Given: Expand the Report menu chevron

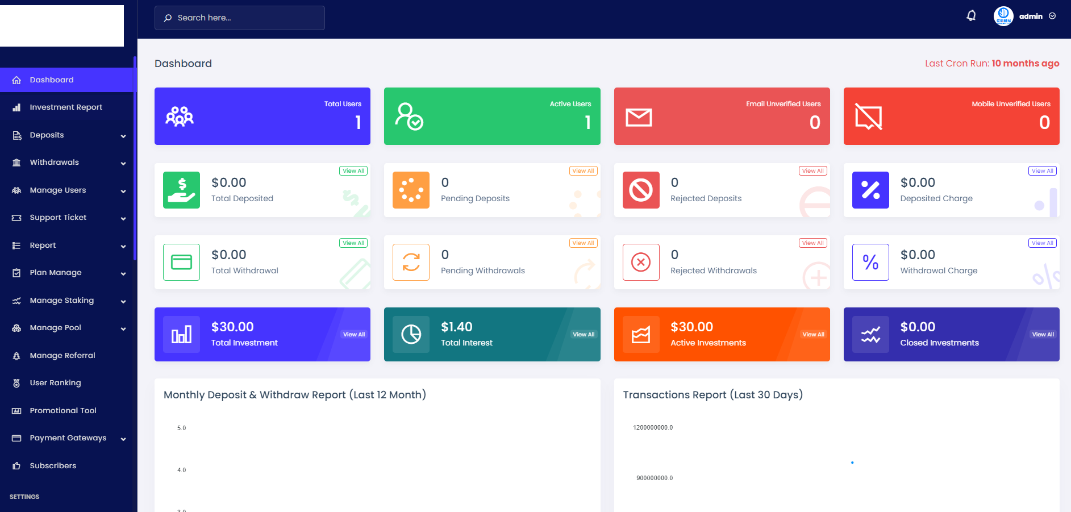Looking at the screenshot, I should pos(123,246).
